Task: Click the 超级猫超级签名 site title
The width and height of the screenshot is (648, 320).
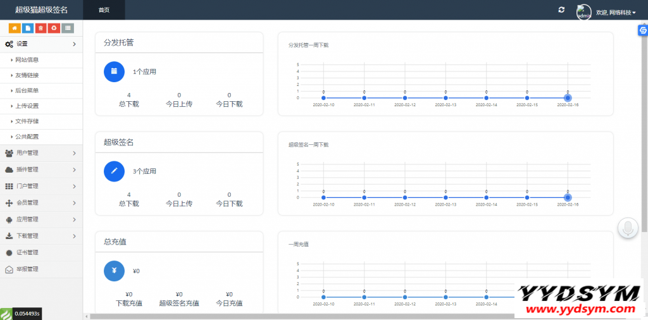Action: click(x=41, y=10)
